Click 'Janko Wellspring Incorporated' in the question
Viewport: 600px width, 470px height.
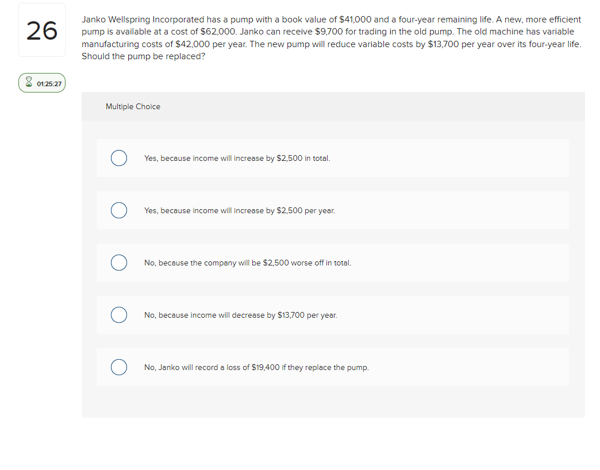click(143, 20)
